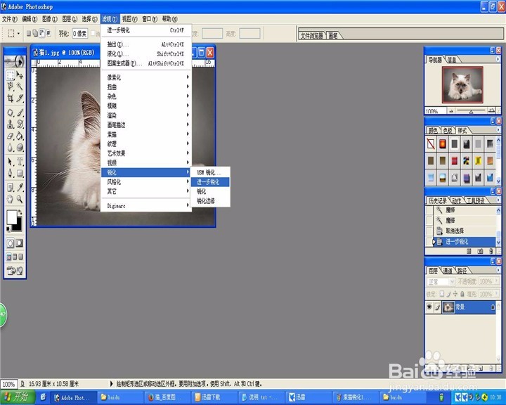Choose 锐化边缘 from the sharpen submenu
Image resolution: width=506 pixels, height=405 pixels.
pyautogui.click(x=210, y=201)
